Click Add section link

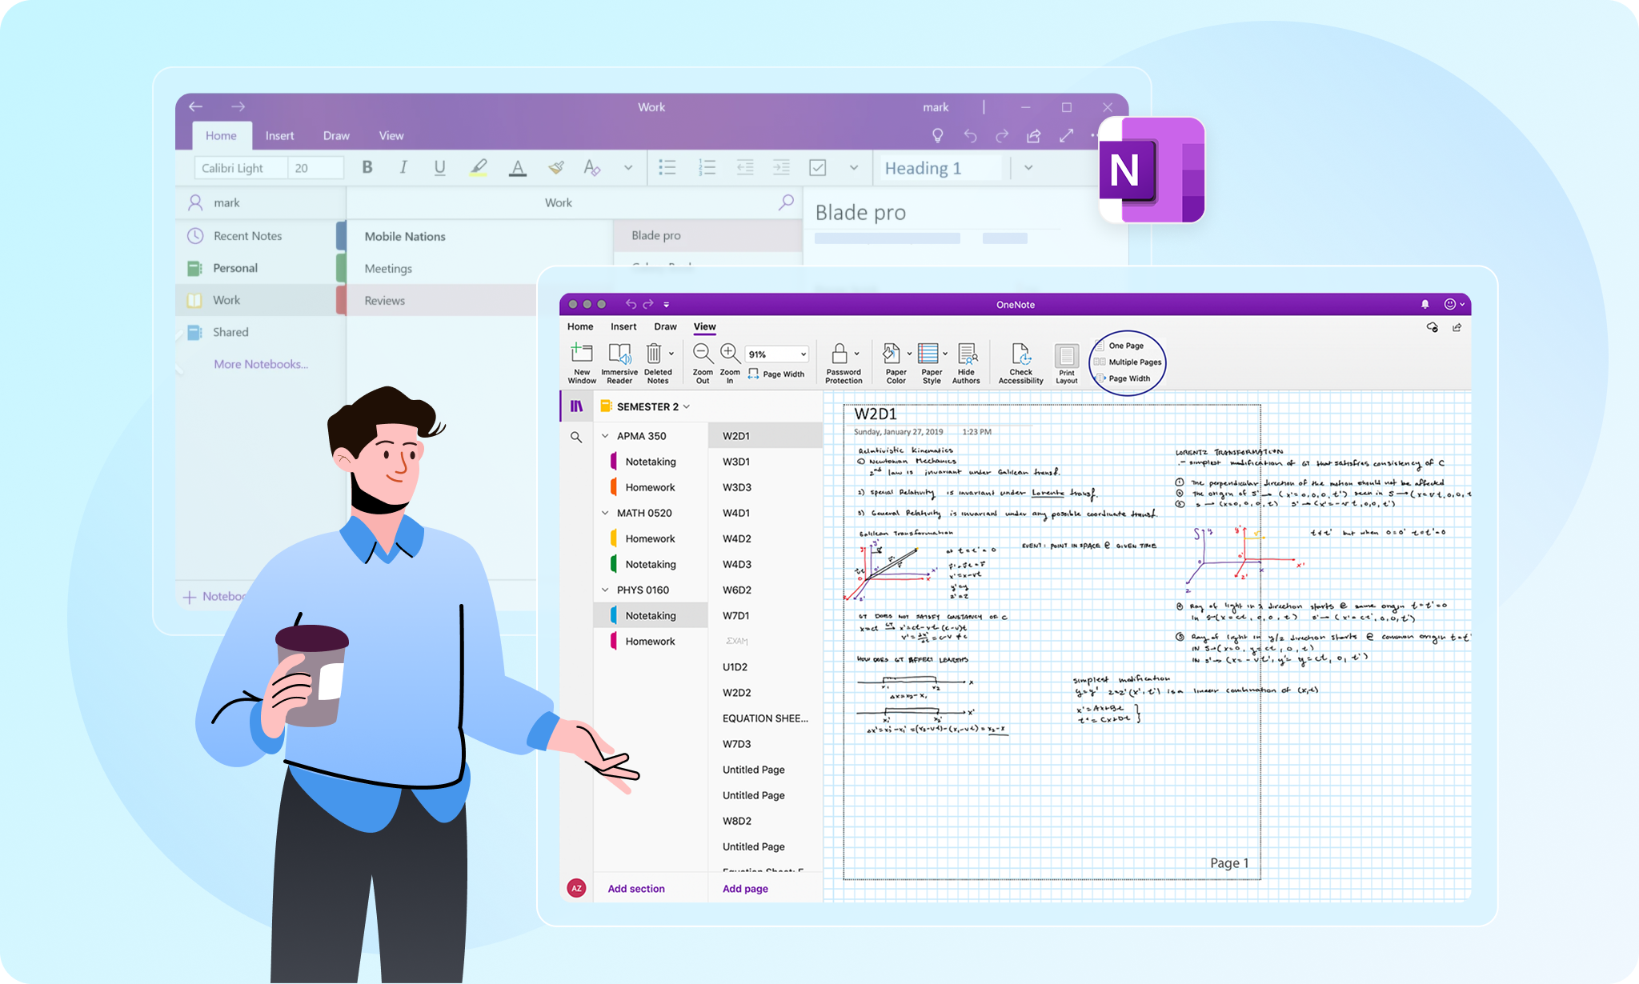click(x=636, y=888)
